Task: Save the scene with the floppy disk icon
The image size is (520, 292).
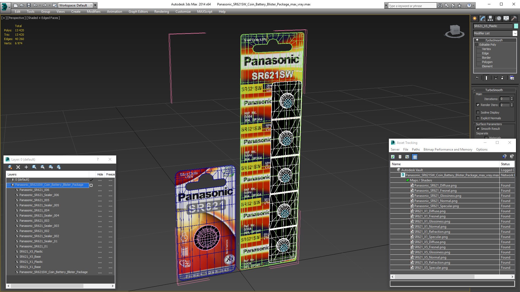Action: [x=28, y=5]
